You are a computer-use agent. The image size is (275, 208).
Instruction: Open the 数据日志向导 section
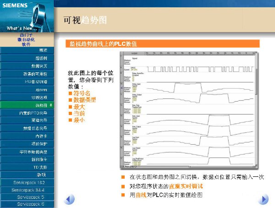[x=27, y=128]
